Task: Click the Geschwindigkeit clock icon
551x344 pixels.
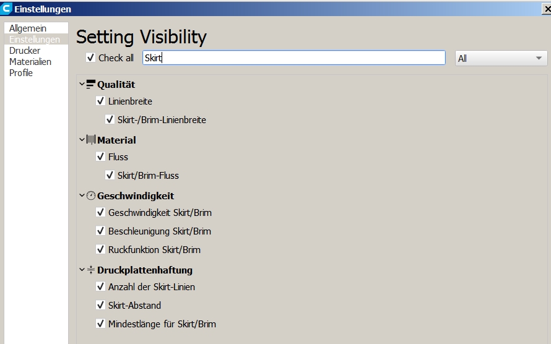Action: (91, 196)
